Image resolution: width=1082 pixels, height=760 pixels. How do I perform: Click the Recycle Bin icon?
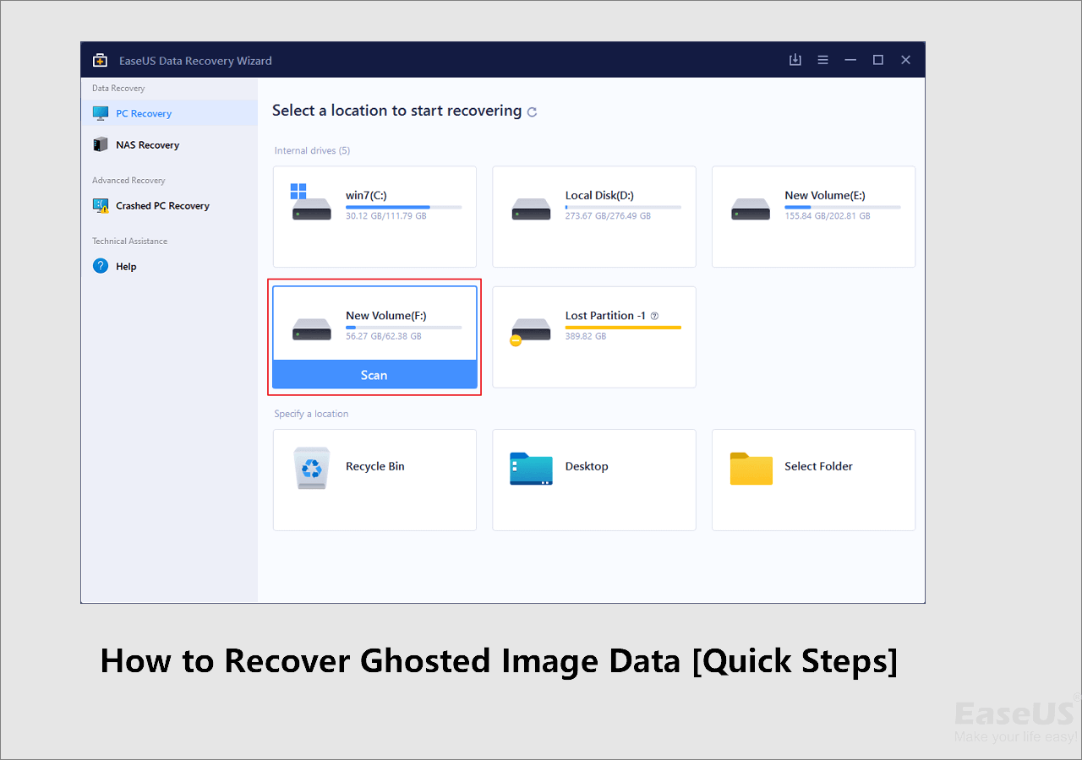pos(312,468)
